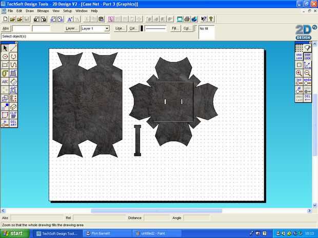Click the Paste clipboard toolbar icon

[101, 19]
